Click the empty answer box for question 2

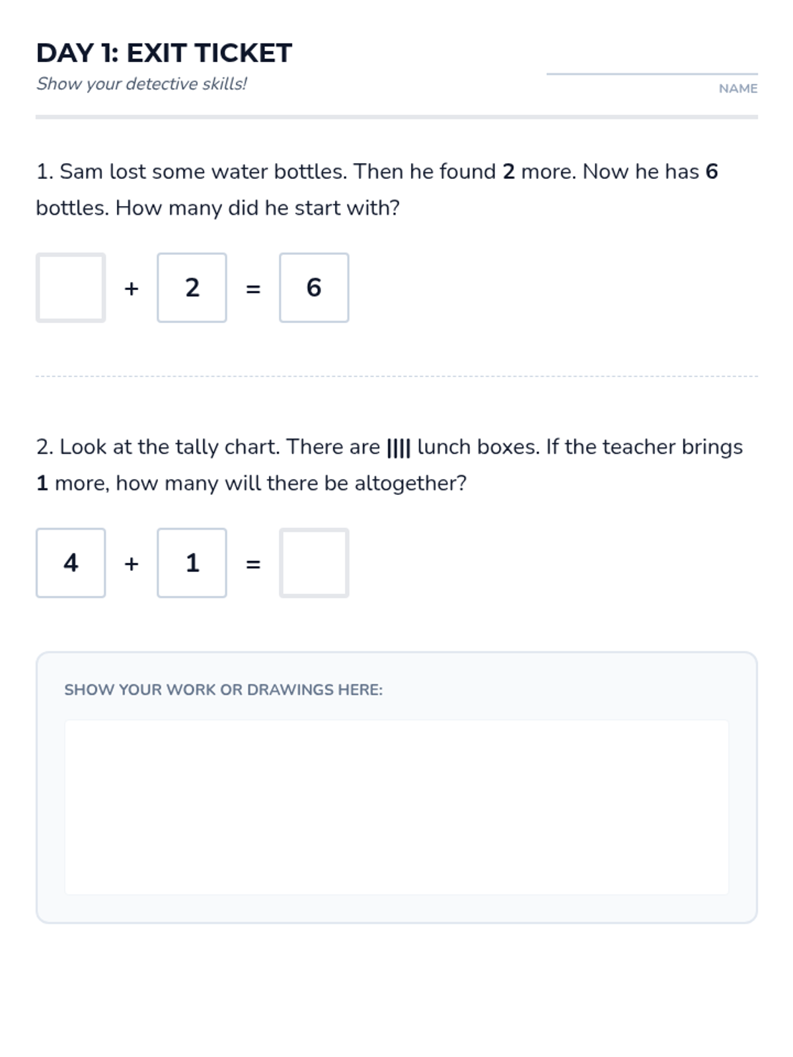pyautogui.click(x=314, y=563)
